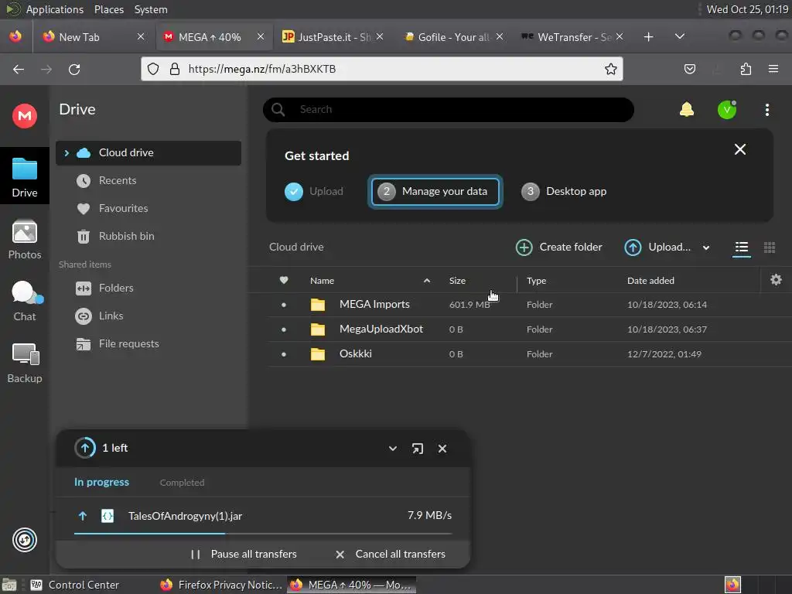Select the MegaUploadXbot folder
This screenshot has width=792, height=594.
pyautogui.click(x=529, y=329)
